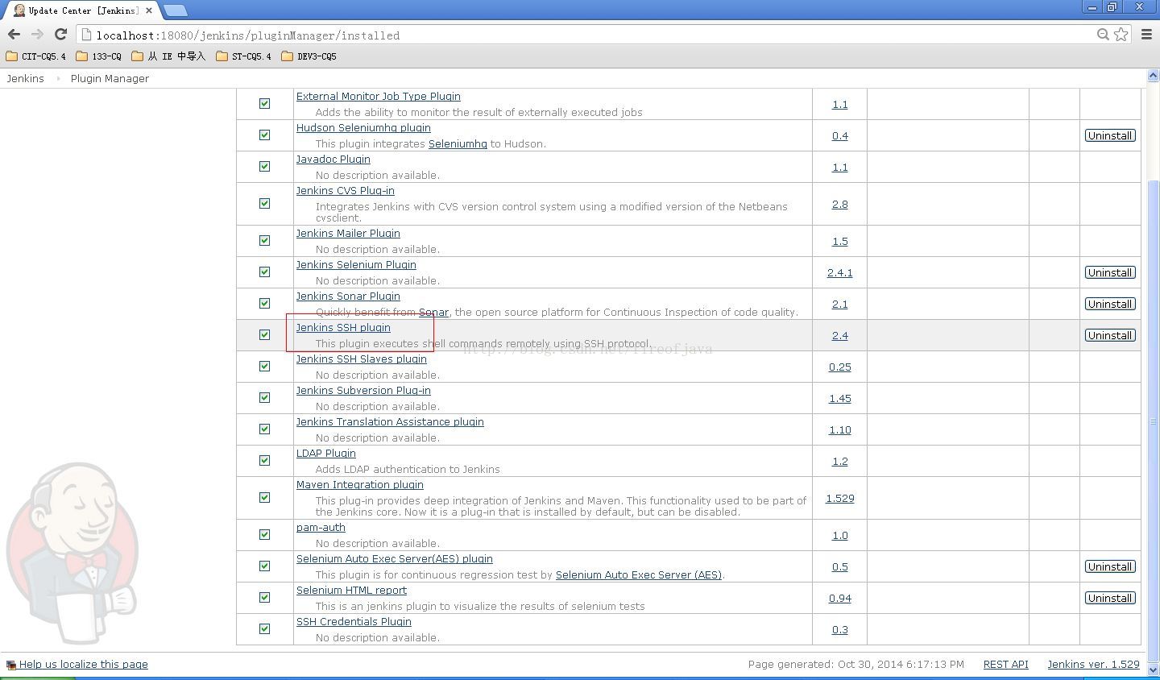This screenshot has height=680, width=1160.
Task: Open the REST API link
Action: coord(1005,665)
